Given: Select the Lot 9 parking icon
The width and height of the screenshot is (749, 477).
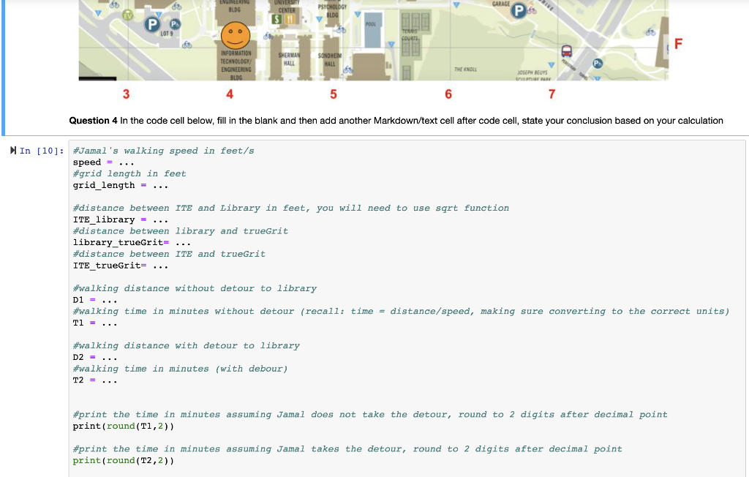Looking at the screenshot, I should point(152,23).
